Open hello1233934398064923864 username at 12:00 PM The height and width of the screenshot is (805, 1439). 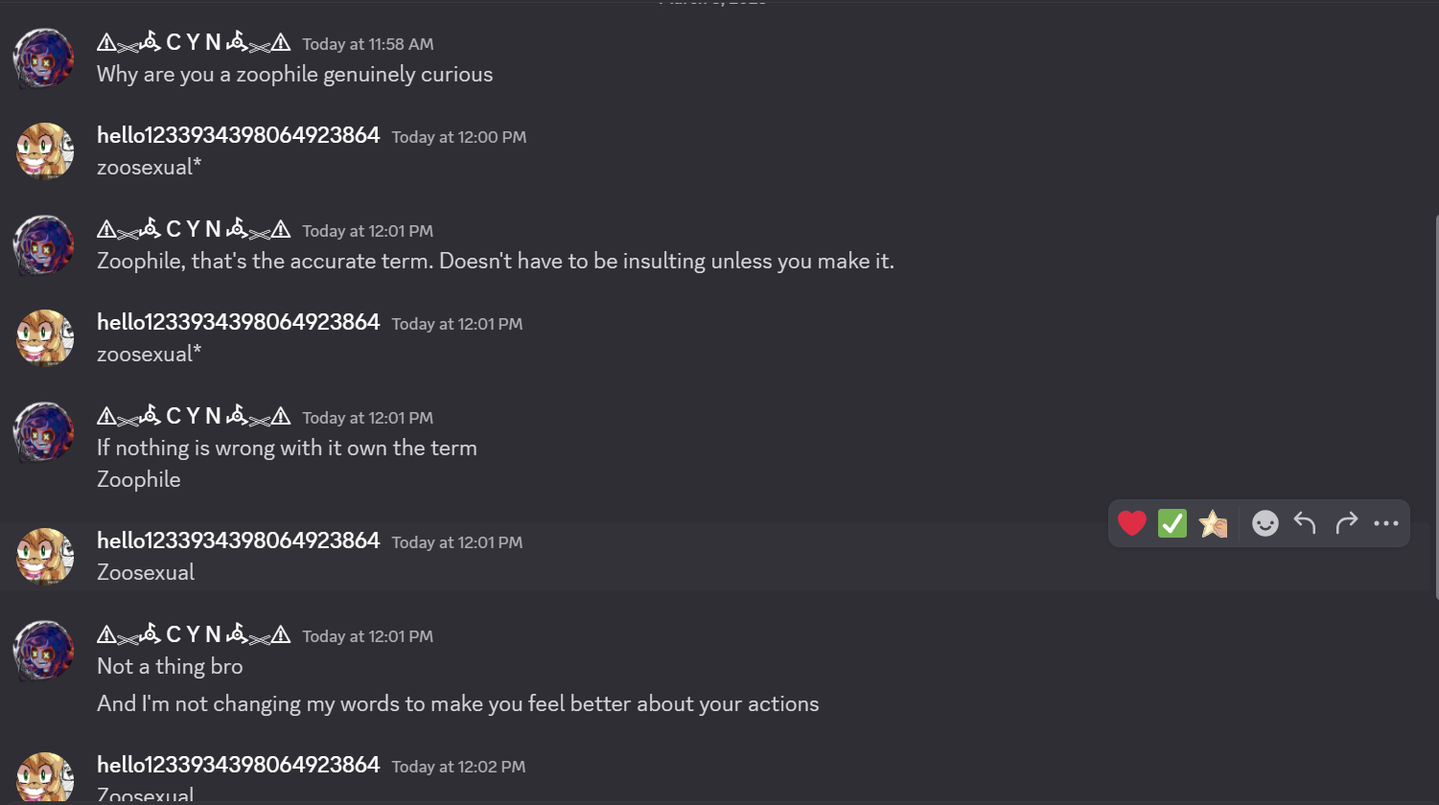[238, 135]
